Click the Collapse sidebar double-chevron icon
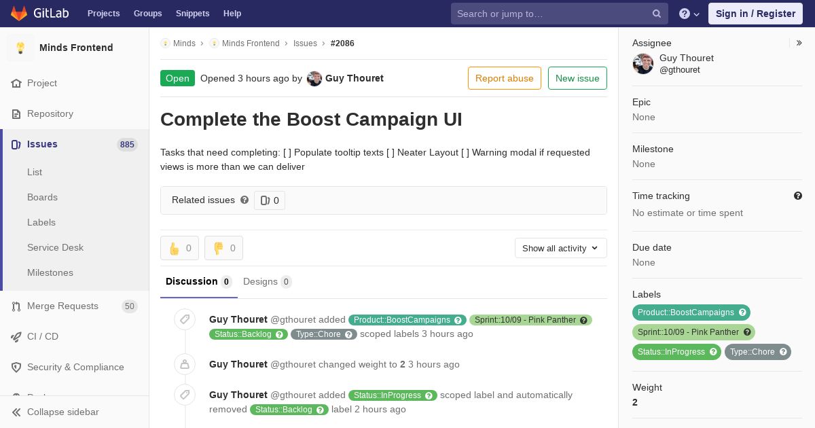 pos(16,412)
